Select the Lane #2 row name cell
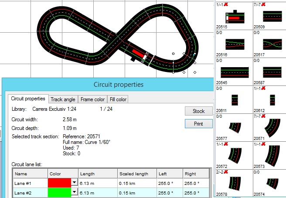 30,192
